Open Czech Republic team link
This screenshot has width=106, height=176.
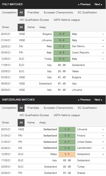81,53
